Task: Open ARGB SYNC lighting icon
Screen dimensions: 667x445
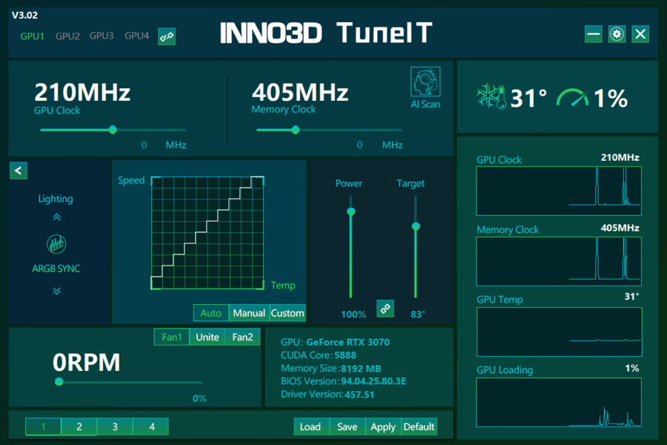Action: (x=56, y=245)
